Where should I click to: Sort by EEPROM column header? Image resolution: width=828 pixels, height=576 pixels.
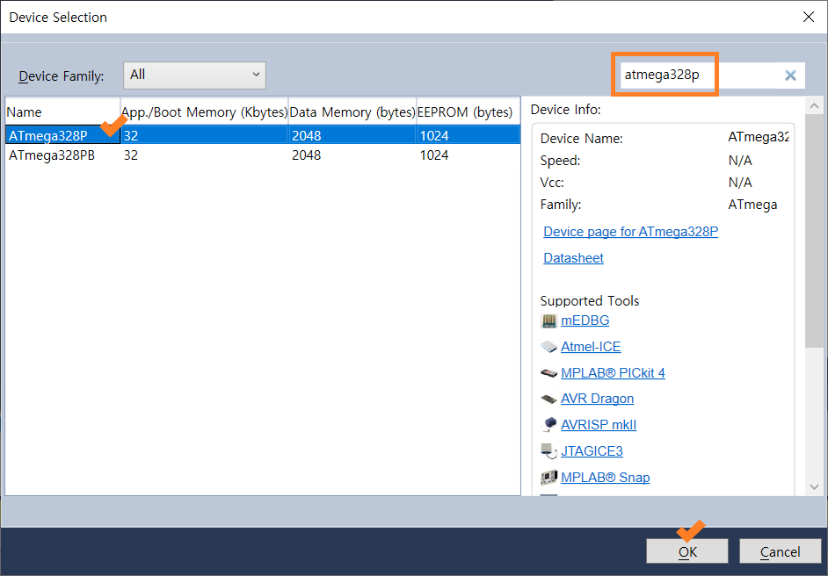pyautogui.click(x=468, y=112)
